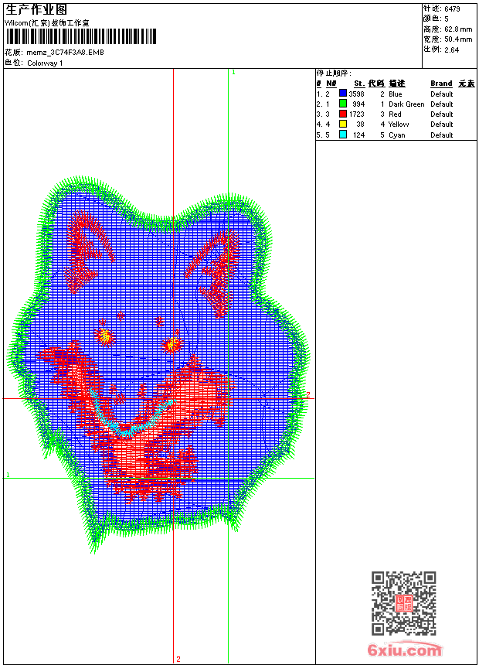Select the Cyan color swatch
The image size is (479, 665).
click(x=343, y=135)
